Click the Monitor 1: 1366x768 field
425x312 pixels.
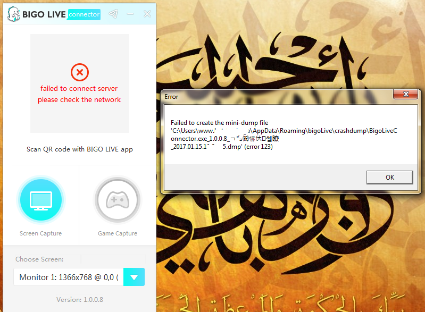click(x=69, y=277)
